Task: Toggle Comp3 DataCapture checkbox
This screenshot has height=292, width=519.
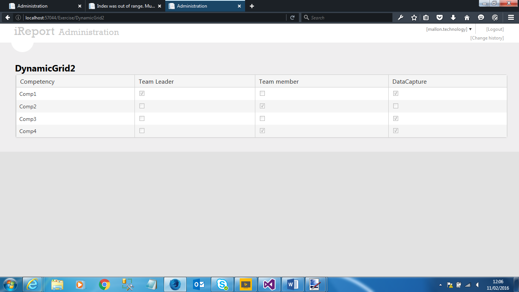Action: pyautogui.click(x=396, y=118)
